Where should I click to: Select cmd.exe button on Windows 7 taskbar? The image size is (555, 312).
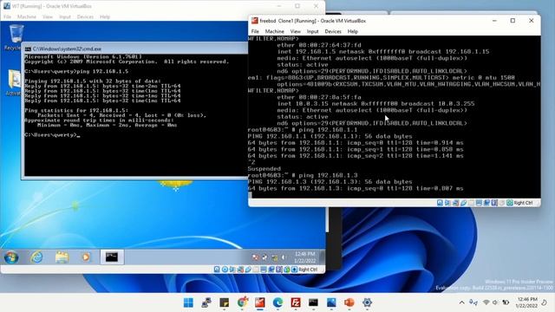coord(112,257)
